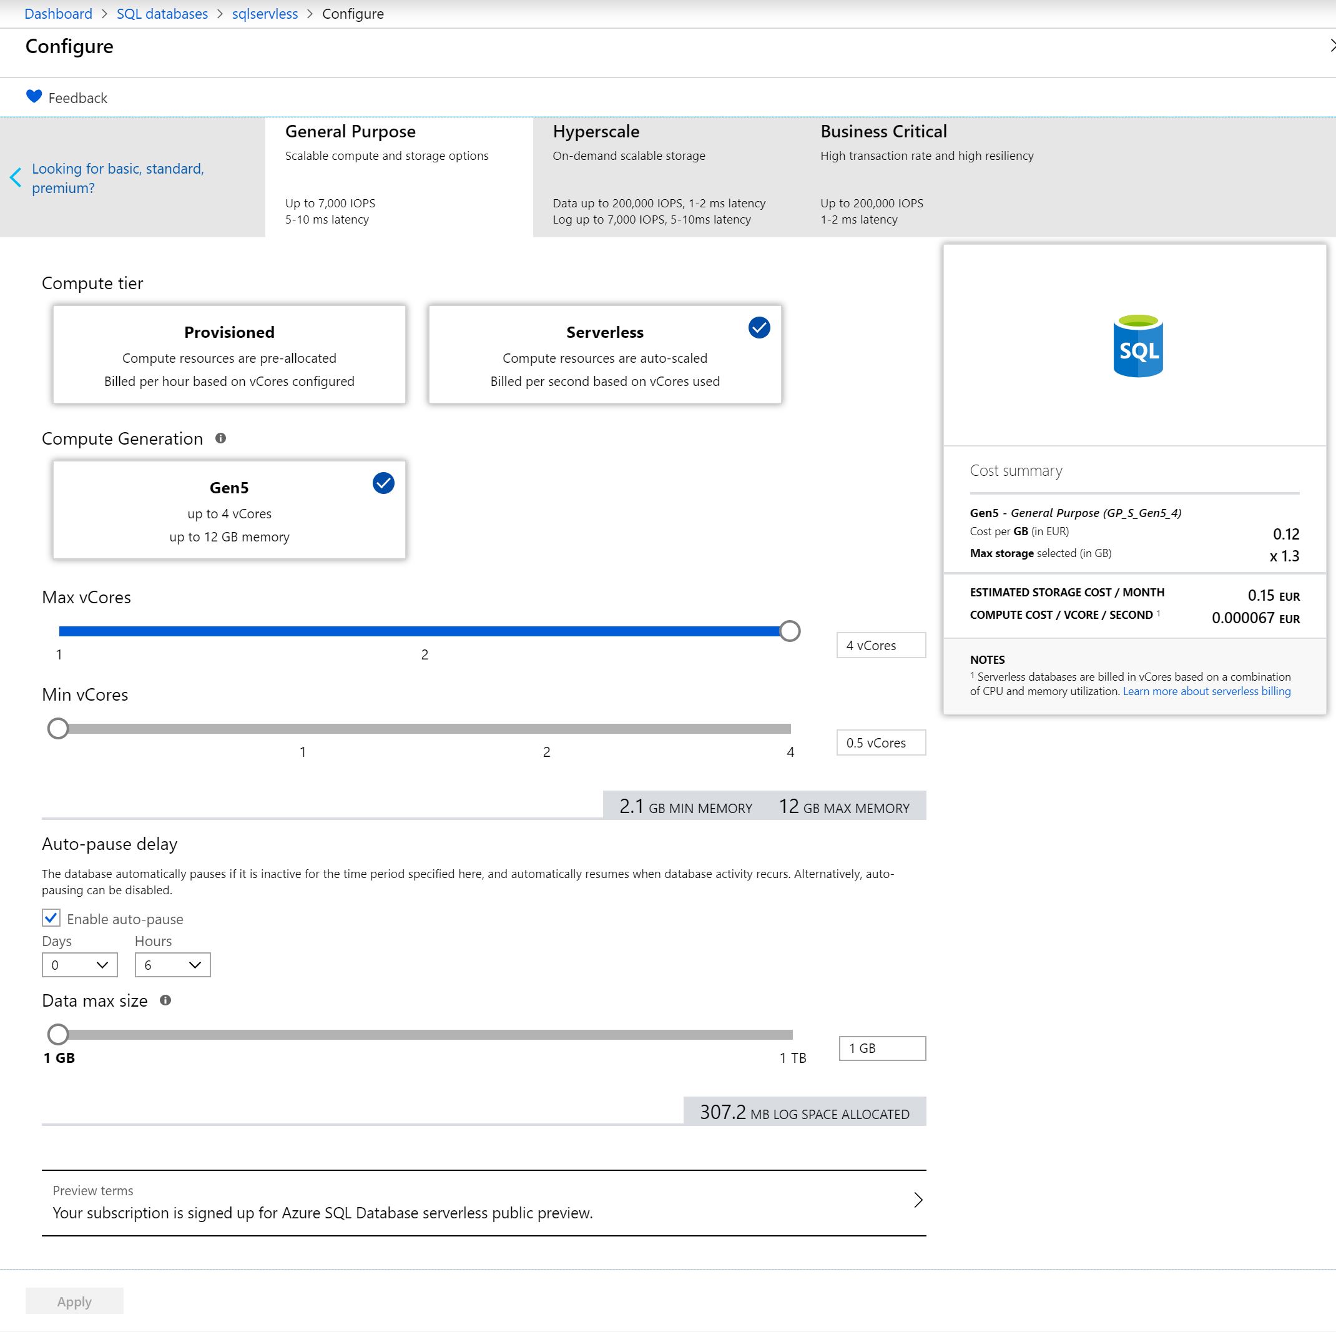Click the 0.15 EUR storage cost value
This screenshot has width=1336, height=1332.
click(x=1274, y=596)
